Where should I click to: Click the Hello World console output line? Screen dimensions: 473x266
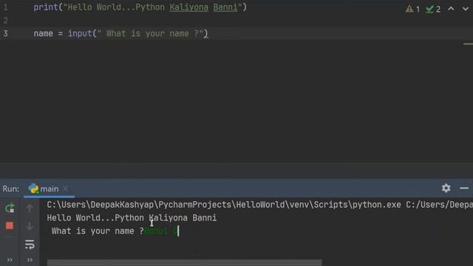click(132, 218)
